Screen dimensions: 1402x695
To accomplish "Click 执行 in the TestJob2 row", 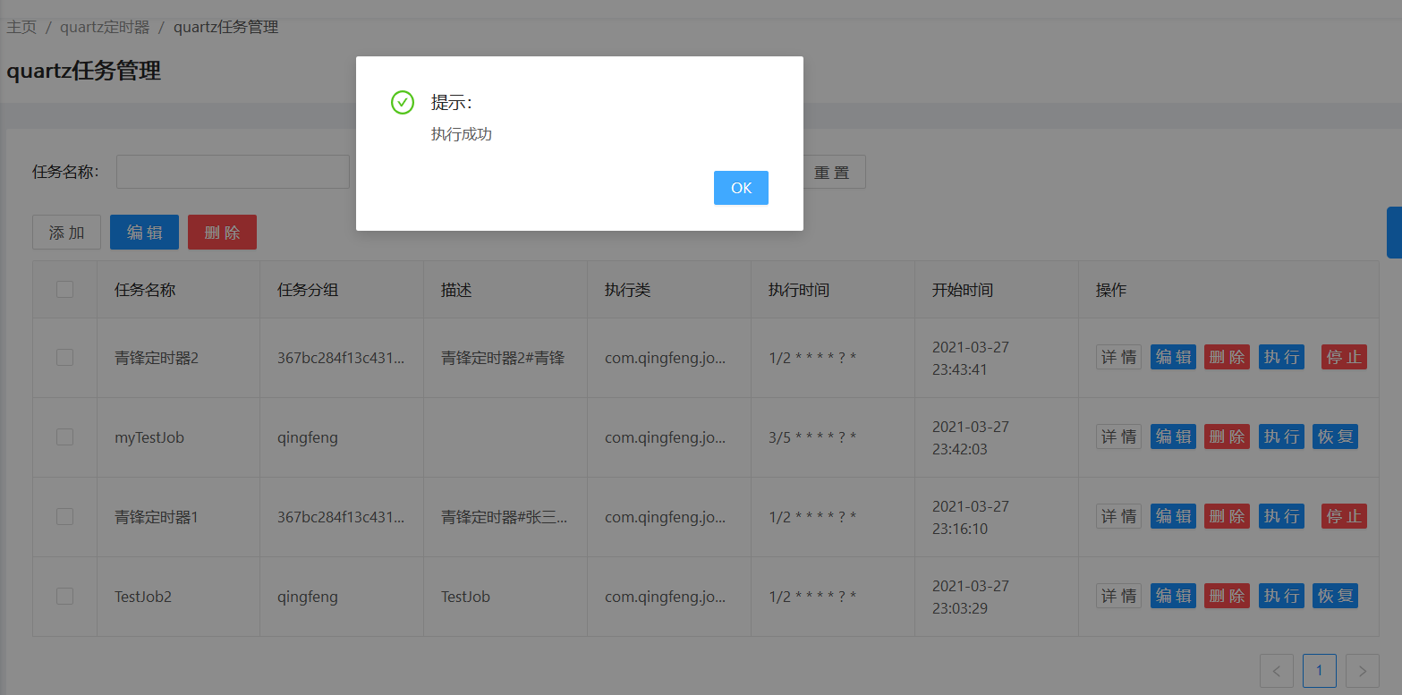I will click(x=1281, y=596).
